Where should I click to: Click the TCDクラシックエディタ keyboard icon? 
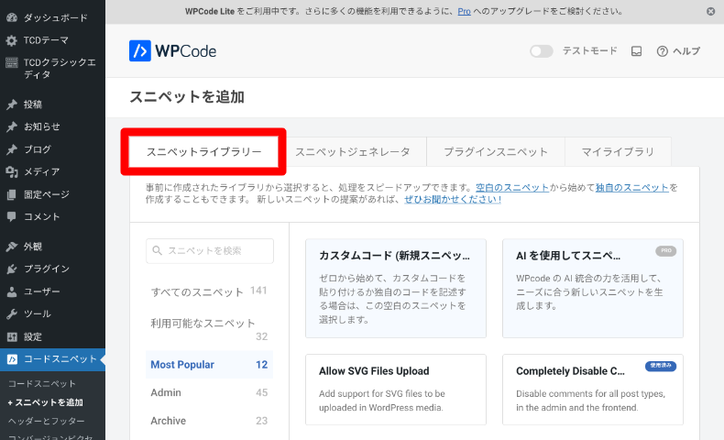(x=12, y=62)
